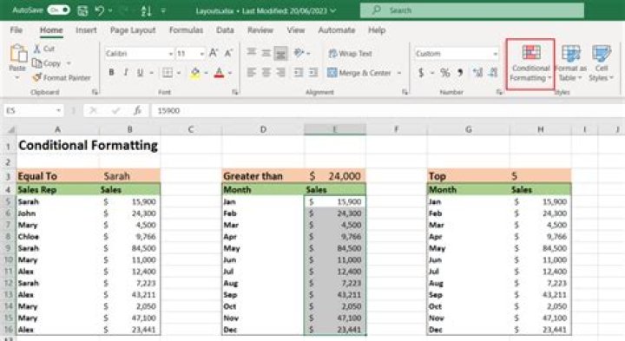The height and width of the screenshot is (341, 625).
Task: Click into the Search box
Action: [472, 10]
